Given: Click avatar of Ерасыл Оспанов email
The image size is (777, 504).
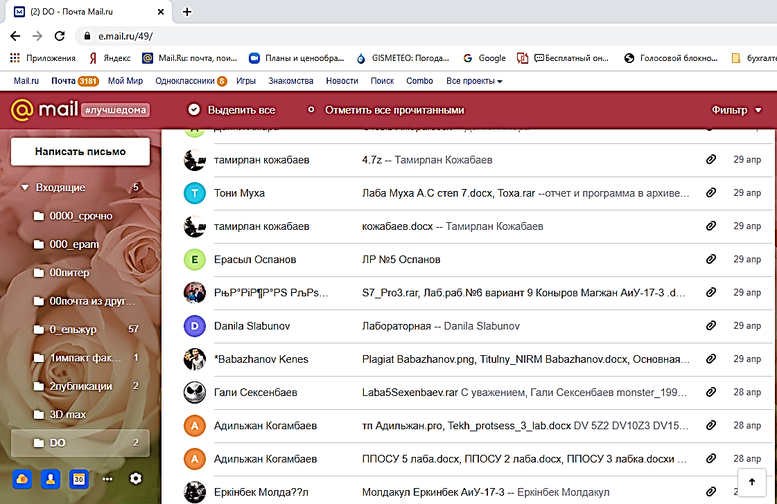Looking at the screenshot, I should tap(195, 260).
